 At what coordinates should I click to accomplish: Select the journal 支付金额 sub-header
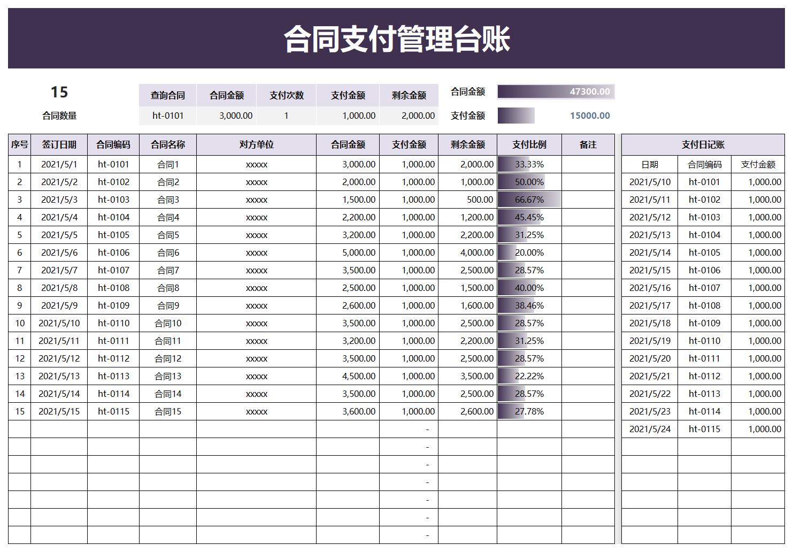point(758,164)
